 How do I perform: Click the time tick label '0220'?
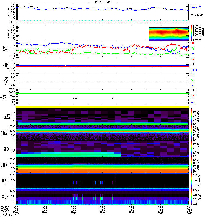click(x=45, y=213)
